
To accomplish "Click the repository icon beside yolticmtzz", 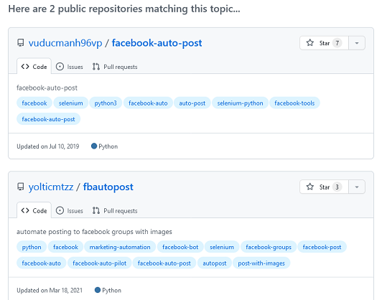I will click(x=21, y=187).
